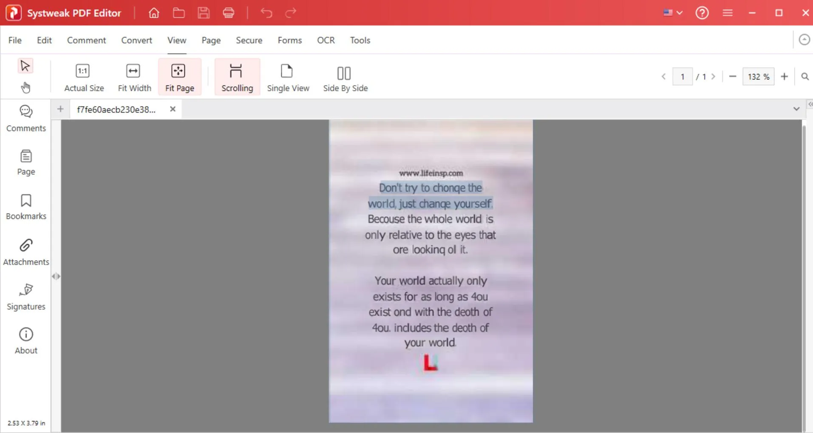This screenshot has height=433, width=813.
Task: Click the zoom percentage input field
Action: coord(758,77)
